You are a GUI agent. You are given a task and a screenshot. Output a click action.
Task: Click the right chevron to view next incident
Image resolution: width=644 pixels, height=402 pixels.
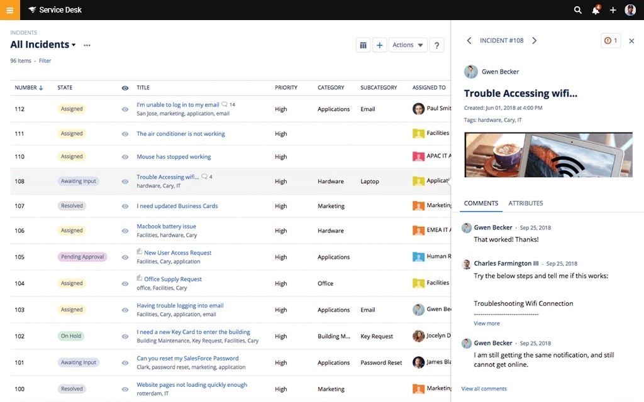(x=534, y=40)
